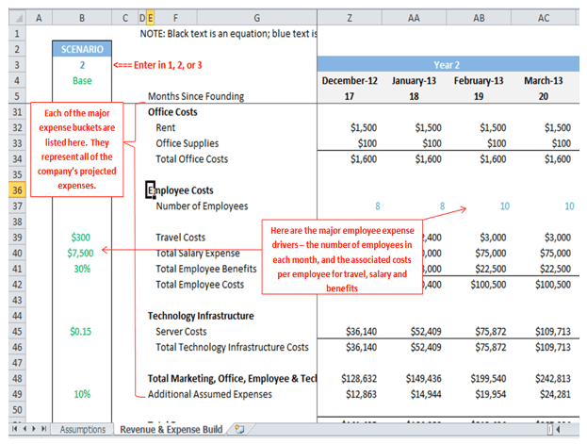Select December-12 column heading cell

click(350, 80)
